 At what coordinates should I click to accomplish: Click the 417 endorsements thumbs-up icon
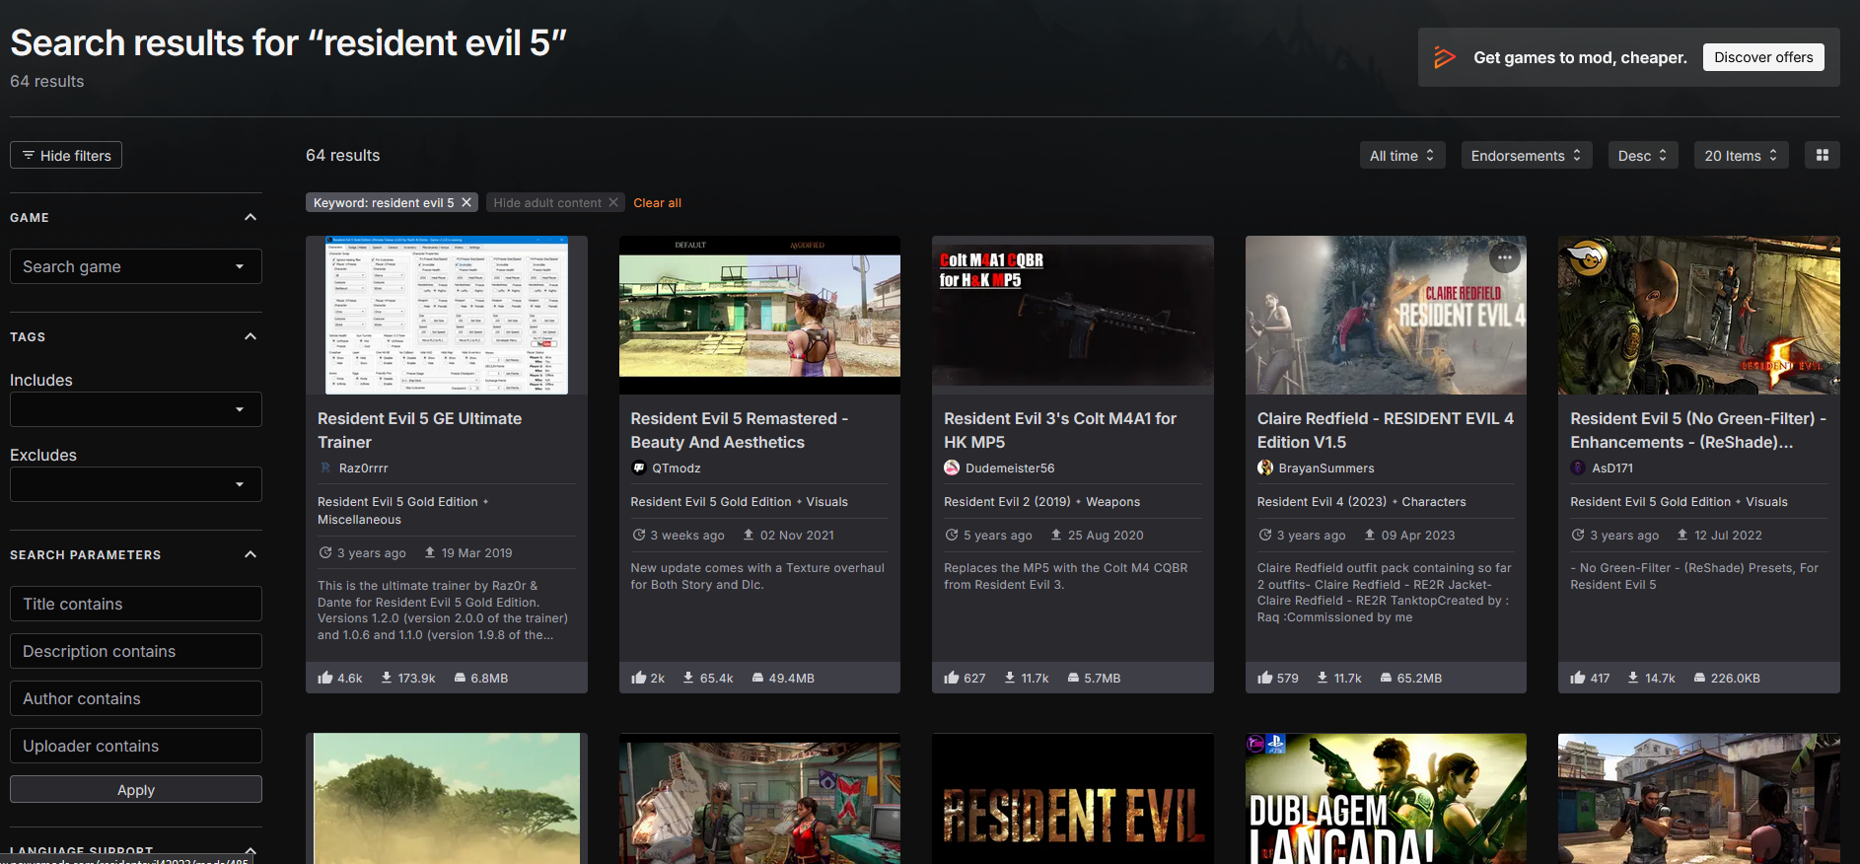pyautogui.click(x=1578, y=678)
